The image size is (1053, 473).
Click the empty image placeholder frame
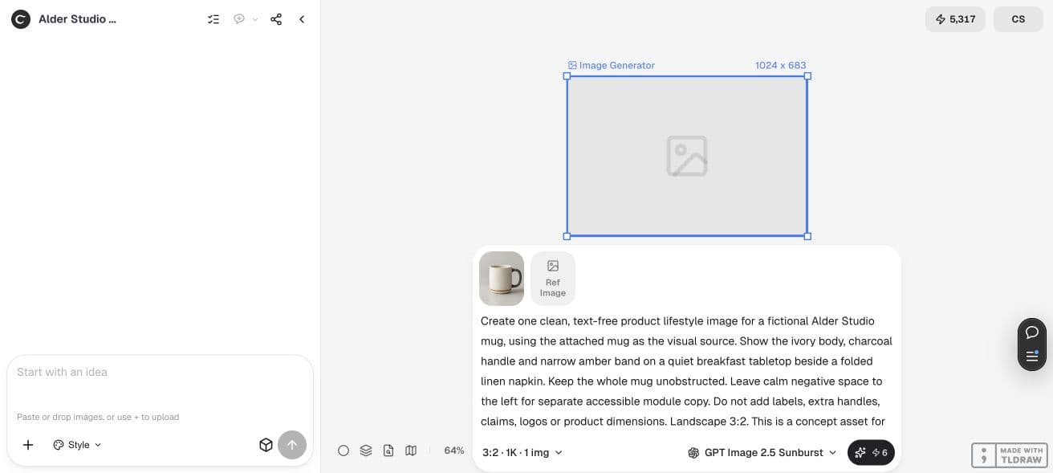pyautogui.click(x=687, y=156)
